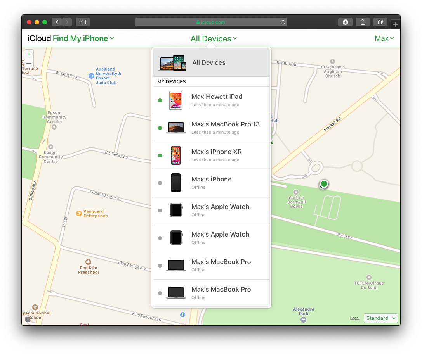The image size is (422, 354).
Task: Choose Max's iPhone XR from devices
Action: click(x=211, y=155)
